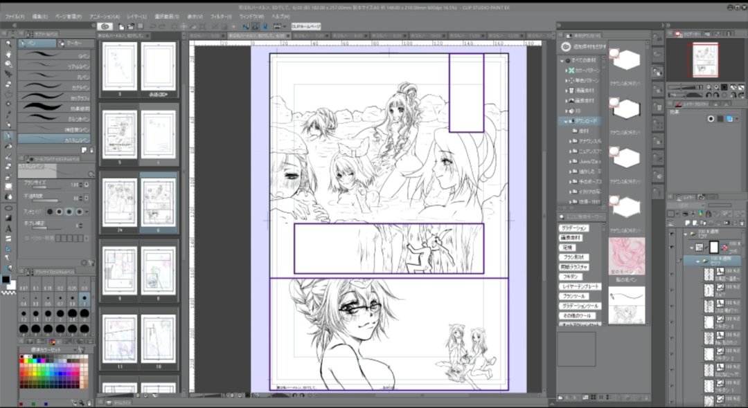Select the hand move tool
Screen dimensions: 748x408
coord(8,54)
